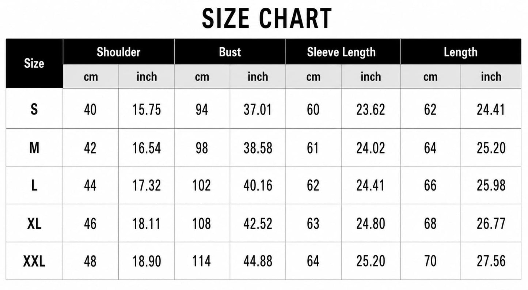Click the SIZE CHART title
528x290 pixels.
267,19
